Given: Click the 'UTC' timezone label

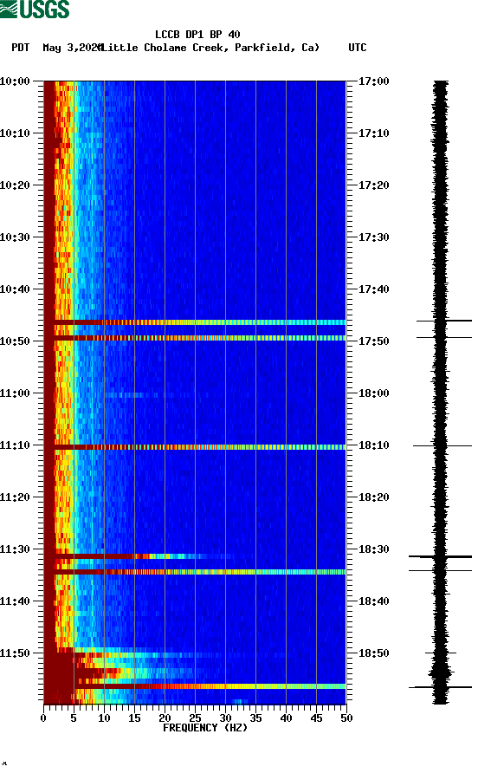Looking at the screenshot, I should coord(358,48).
